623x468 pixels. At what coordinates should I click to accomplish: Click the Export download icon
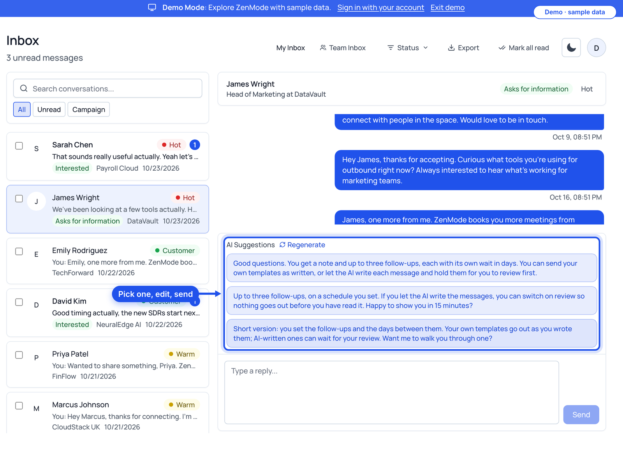[x=451, y=48]
